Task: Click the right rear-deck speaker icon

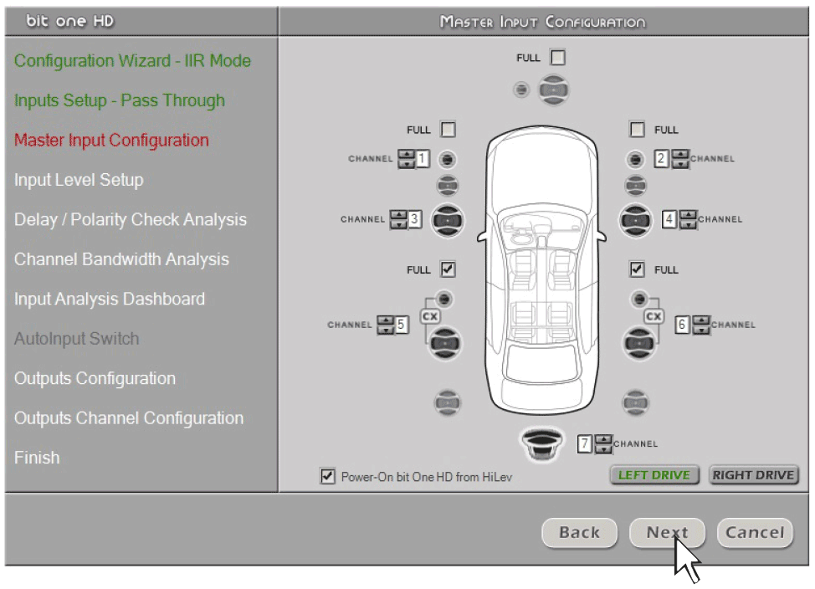Action: coord(635,403)
